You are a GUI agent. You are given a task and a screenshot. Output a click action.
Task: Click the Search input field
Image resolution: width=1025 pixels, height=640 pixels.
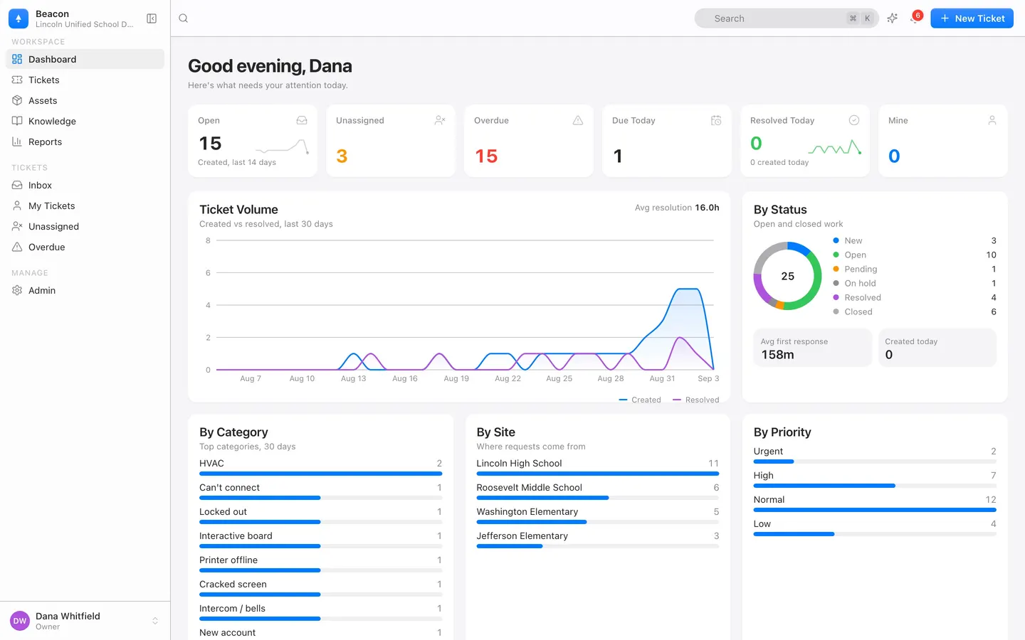click(x=787, y=18)
